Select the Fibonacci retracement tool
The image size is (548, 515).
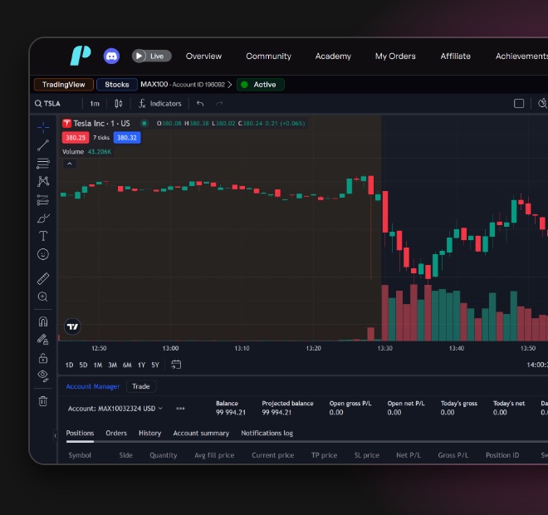(43, 164)
